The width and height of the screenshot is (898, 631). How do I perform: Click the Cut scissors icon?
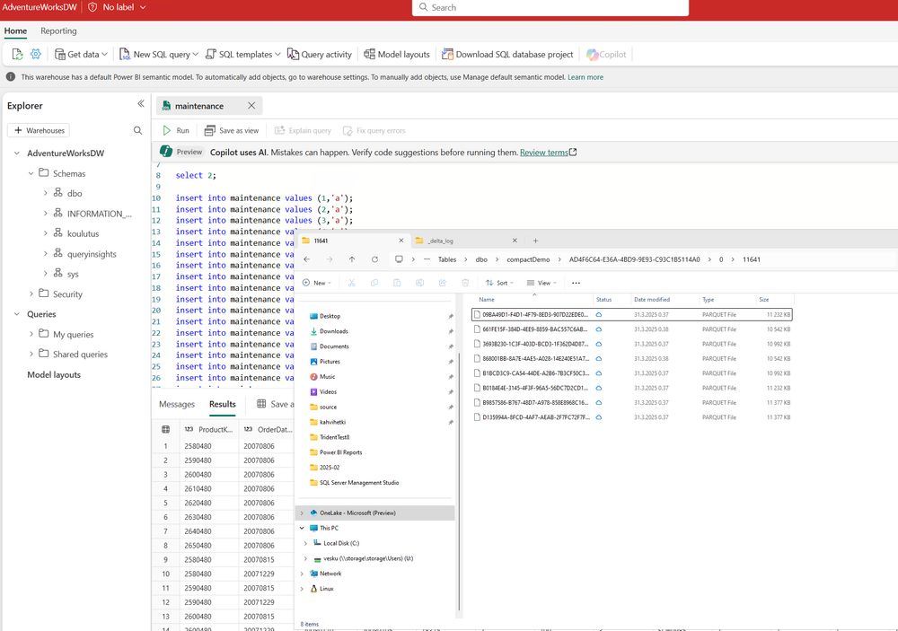tap(352, 283)
